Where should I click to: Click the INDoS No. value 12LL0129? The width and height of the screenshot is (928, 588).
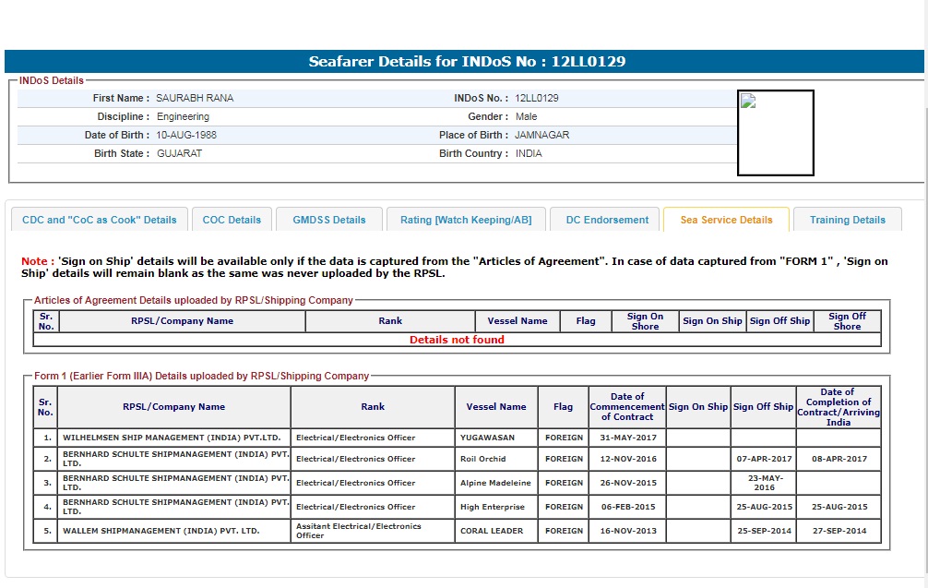pyautogui.click(x=537, y=98)
